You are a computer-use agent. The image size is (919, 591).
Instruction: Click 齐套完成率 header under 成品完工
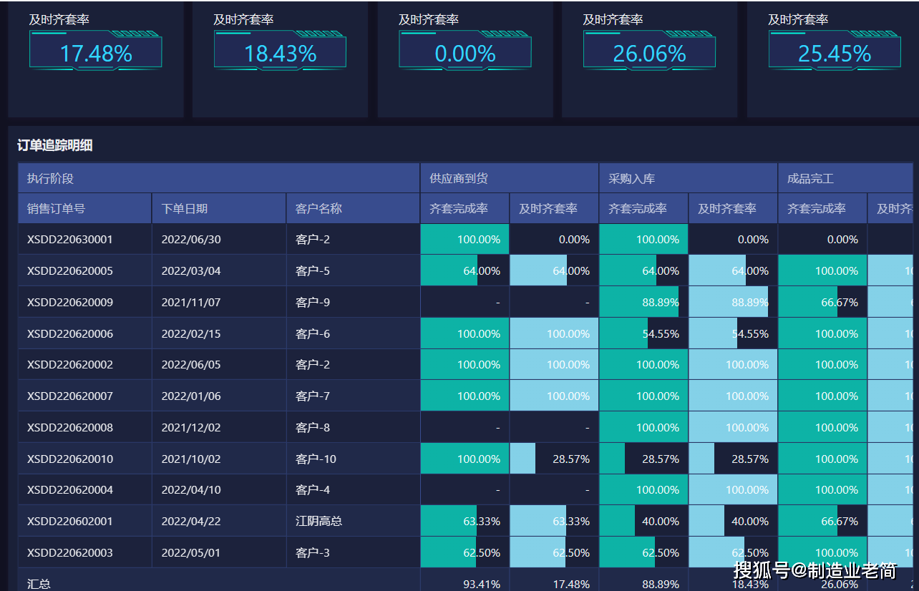tap(822, 209)
